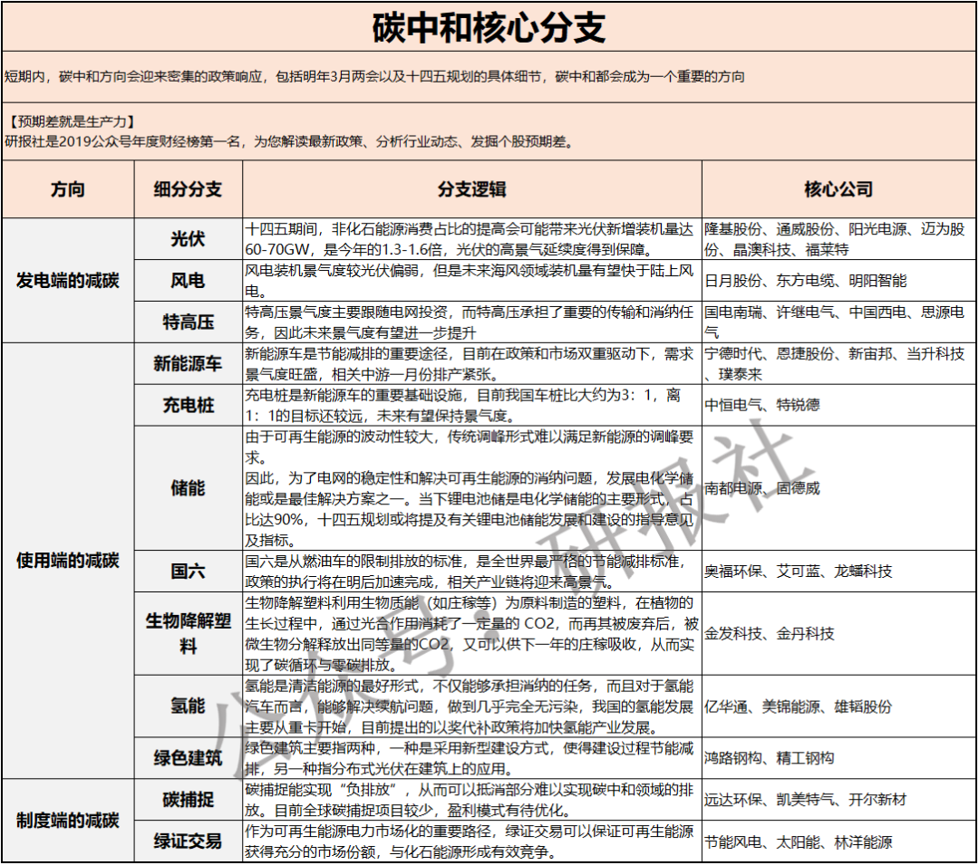
Task: Click the logic text starting 绿色建筑主要指两种
Action: 470,758
